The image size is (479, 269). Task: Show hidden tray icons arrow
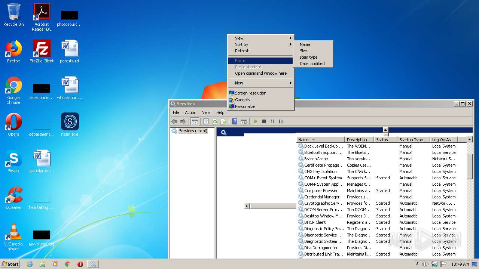click(418, 264)
